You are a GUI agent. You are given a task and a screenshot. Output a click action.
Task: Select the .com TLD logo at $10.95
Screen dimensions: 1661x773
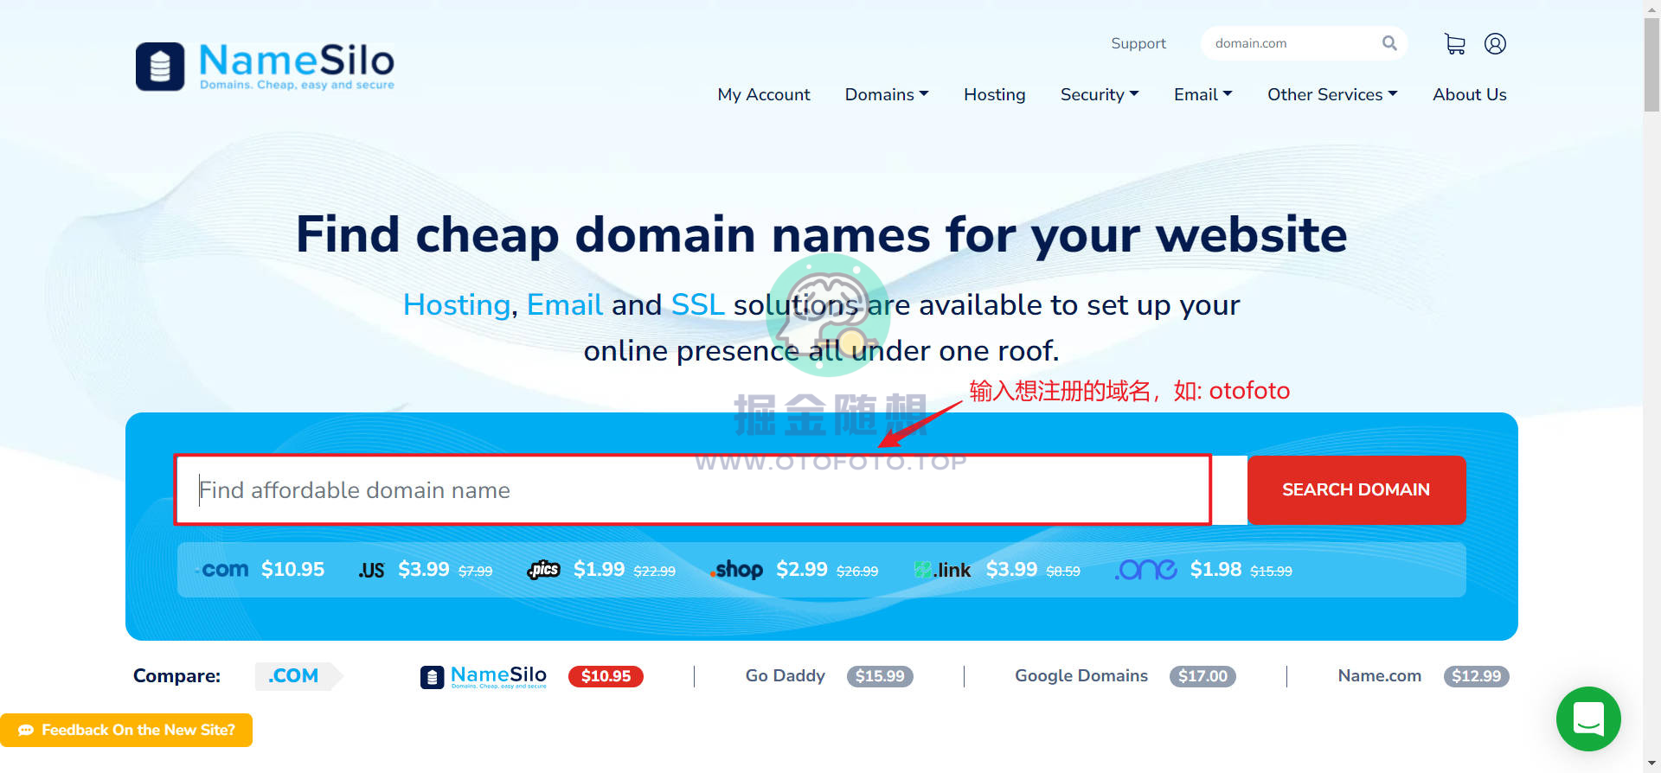coord(223,570)
